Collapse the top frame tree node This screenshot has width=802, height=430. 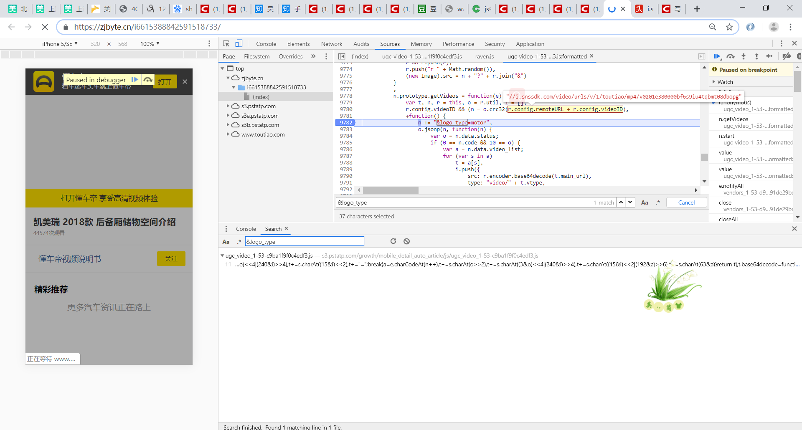223,68
